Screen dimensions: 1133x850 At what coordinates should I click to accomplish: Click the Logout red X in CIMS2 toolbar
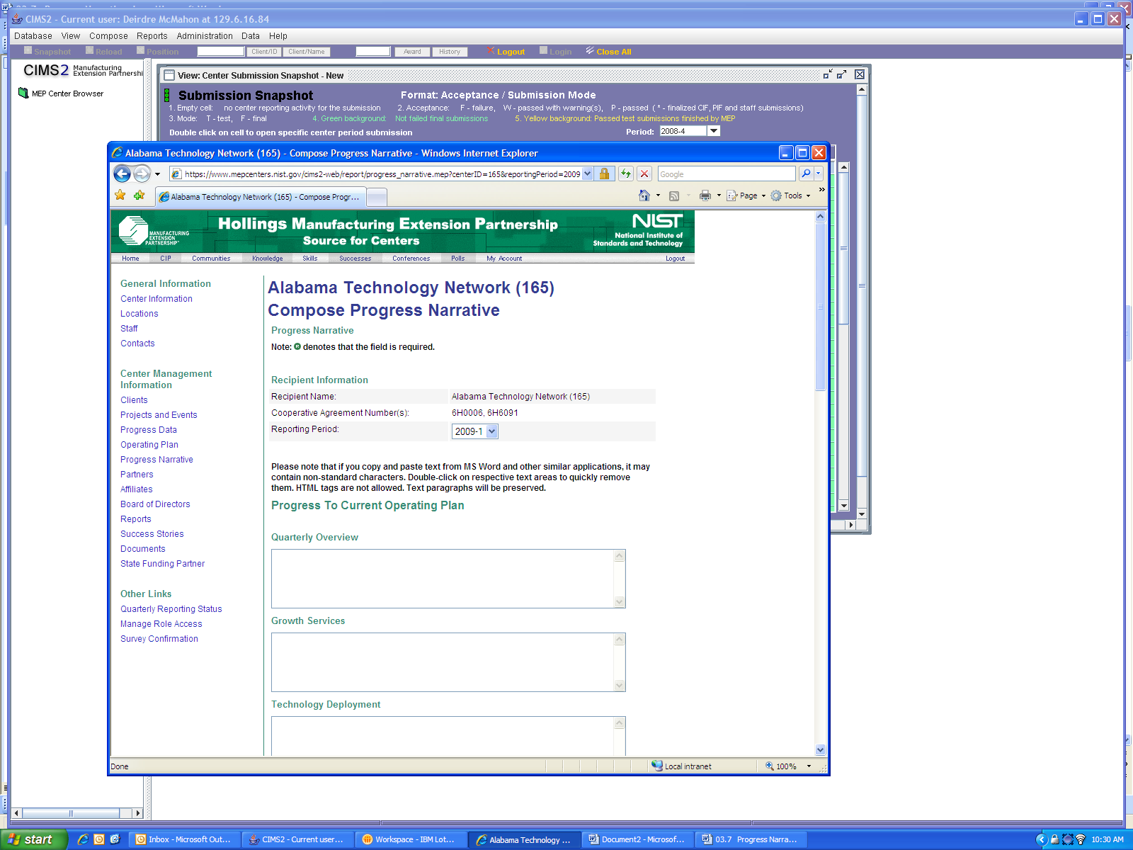[491, 50]
